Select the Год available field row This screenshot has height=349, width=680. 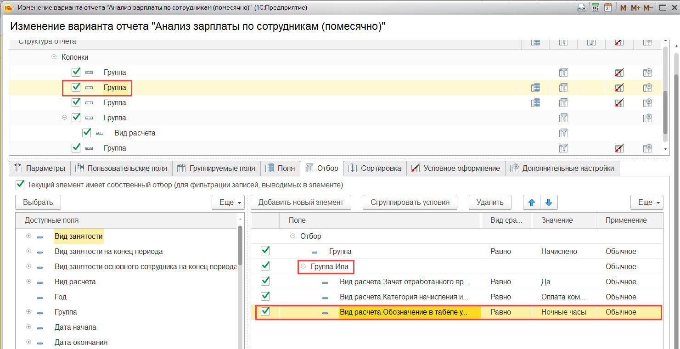(127, 297)
